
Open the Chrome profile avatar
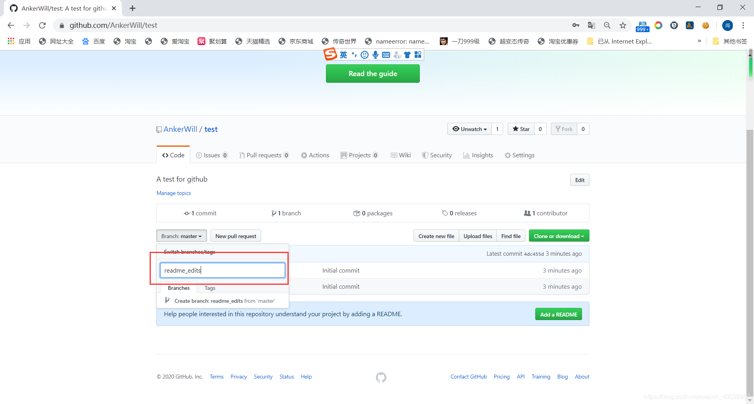728,25
